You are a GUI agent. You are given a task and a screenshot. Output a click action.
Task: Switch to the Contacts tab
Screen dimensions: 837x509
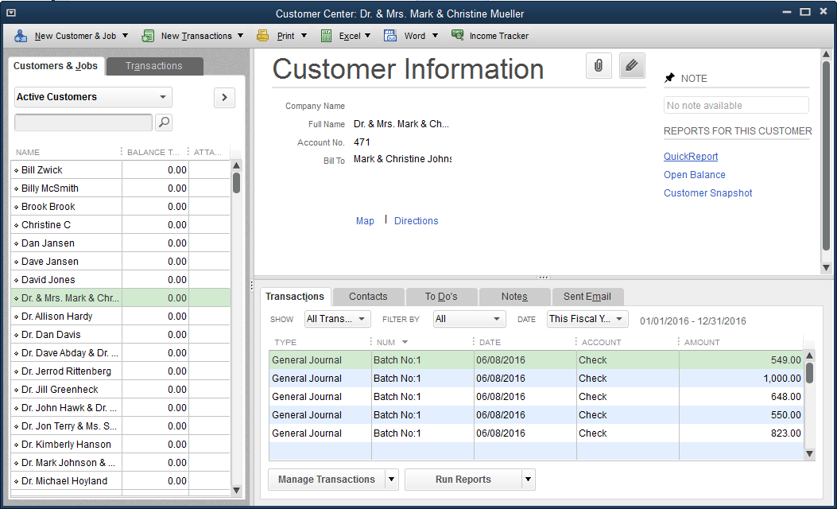(x=368, y=296)
